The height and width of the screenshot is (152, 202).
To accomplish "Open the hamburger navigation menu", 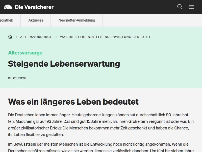I will 191,7.
